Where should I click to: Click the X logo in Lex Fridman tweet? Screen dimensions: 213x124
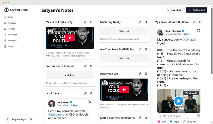(x=90, y=102)
